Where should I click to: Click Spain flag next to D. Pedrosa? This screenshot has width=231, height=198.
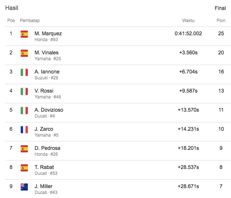pos(24,149)
